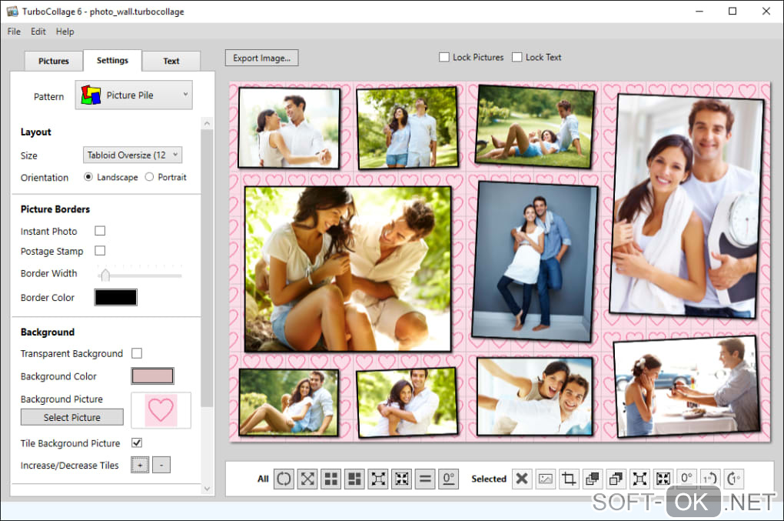
Task: Expand the Size dropdown Tabloid Oversize
Action: [x=132, y=155]
